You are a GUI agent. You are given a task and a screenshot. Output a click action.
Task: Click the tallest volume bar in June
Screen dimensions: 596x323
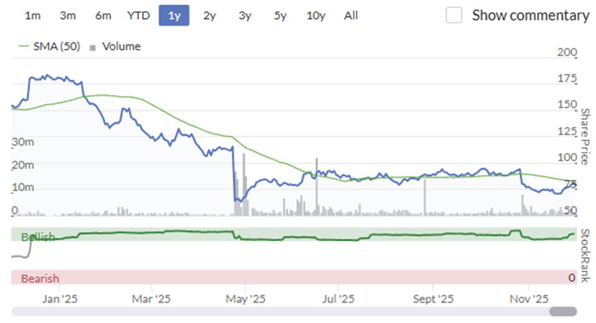pyautogui.click(x=316, y=187)
